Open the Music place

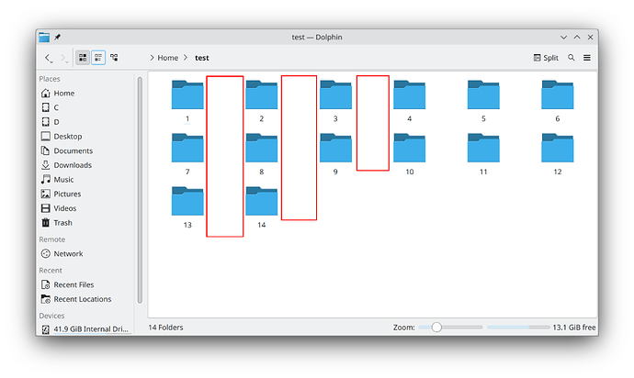point(63,180)
